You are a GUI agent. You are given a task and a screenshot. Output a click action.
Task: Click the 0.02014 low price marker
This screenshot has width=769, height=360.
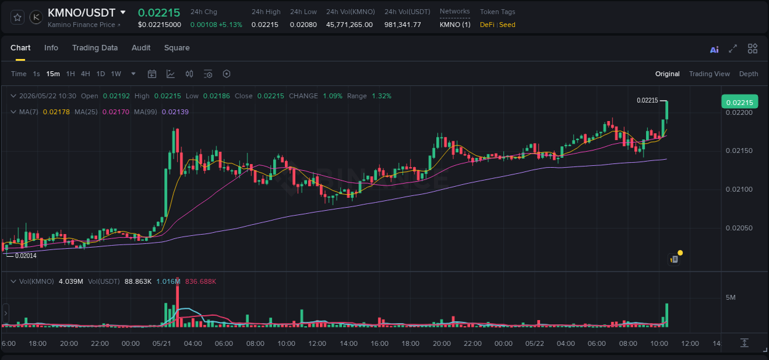(26, 256)
